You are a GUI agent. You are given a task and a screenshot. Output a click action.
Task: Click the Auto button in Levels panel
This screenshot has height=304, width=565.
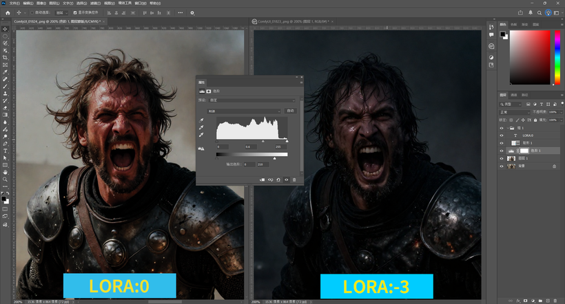point(290,110)
